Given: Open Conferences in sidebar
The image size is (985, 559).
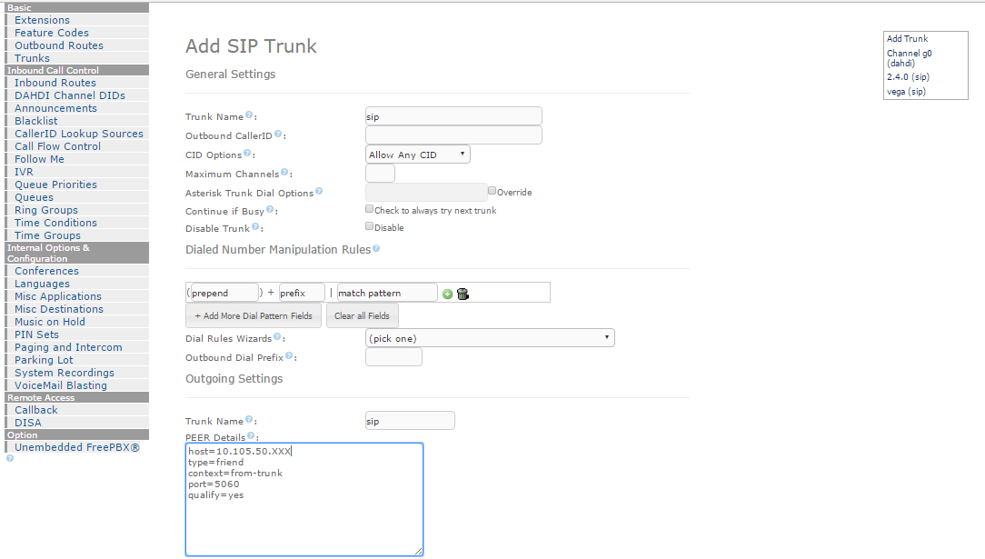Looking at the screenshot, I should coord(47,271).
